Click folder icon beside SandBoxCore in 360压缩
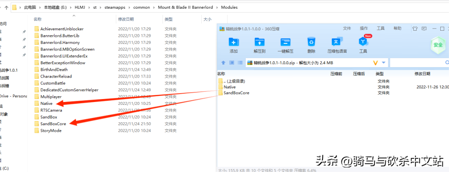449x172 pixels. [220, 93]
